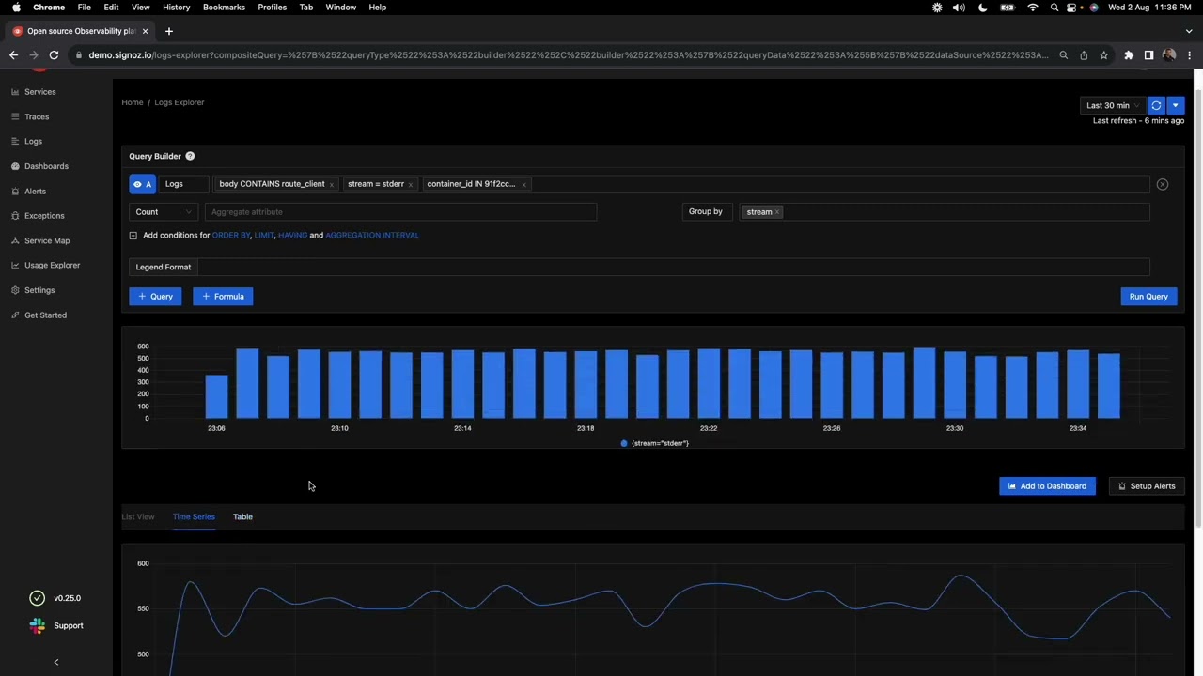Click the version v0.25.0 check icon

[x=37, y=598]
